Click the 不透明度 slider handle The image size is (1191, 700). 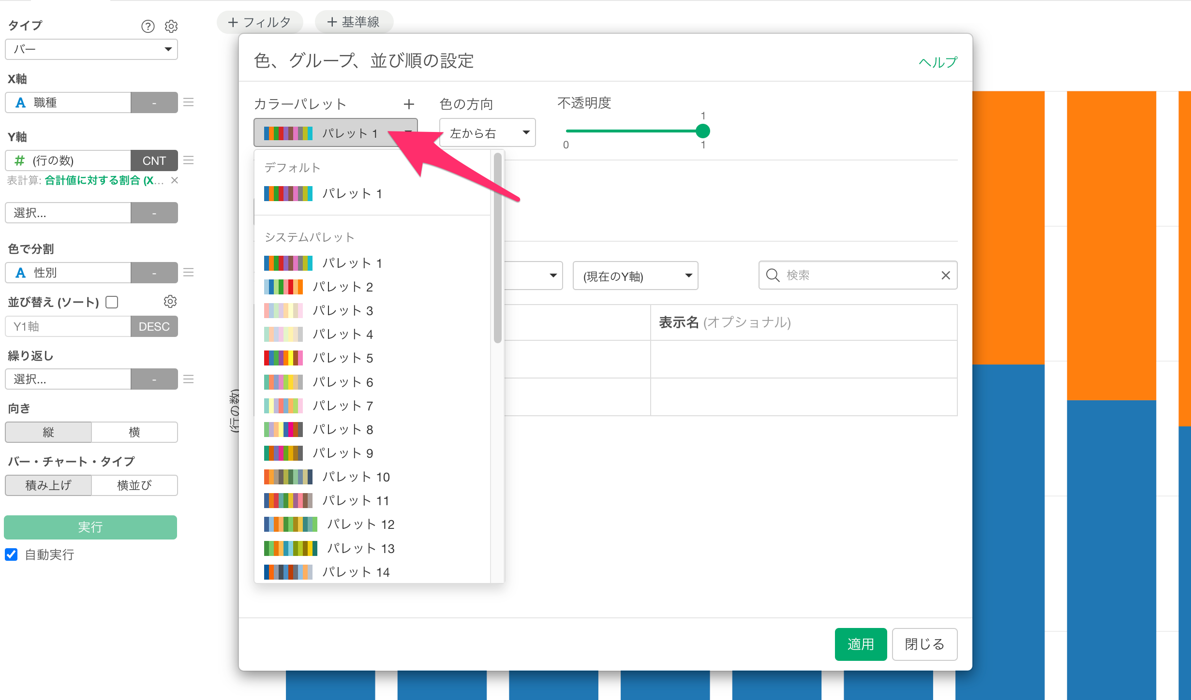tap(702, 131)
